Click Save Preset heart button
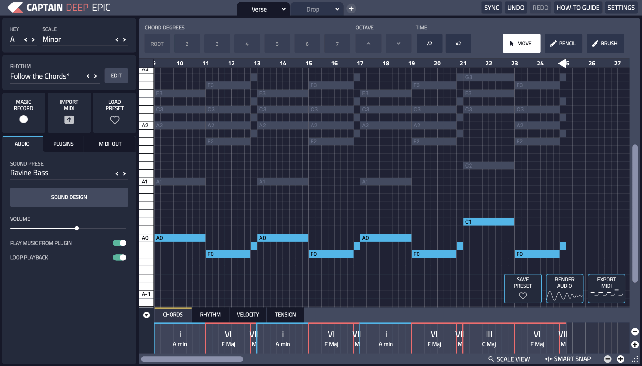This screenshot has width=642, height=366. [x=523, y=288]
